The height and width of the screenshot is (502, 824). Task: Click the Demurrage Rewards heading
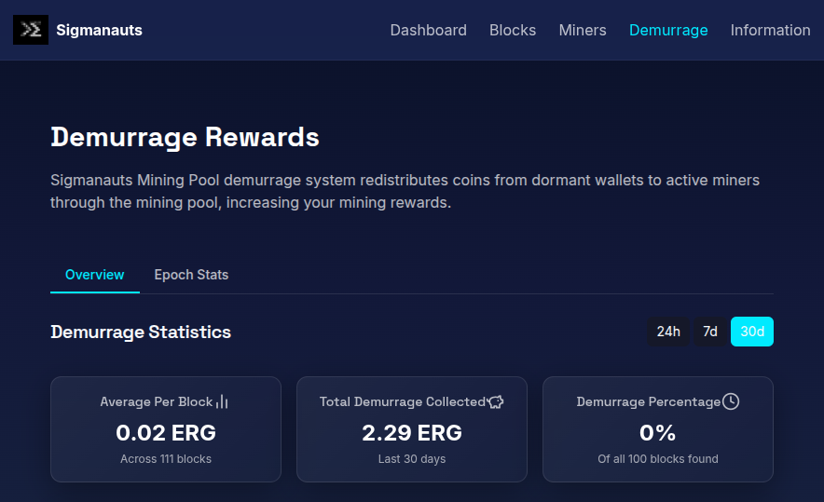[185, 138]
